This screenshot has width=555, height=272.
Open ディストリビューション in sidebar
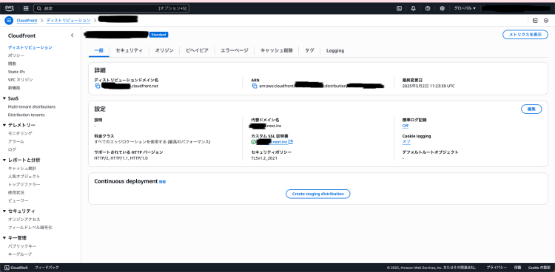30,47
